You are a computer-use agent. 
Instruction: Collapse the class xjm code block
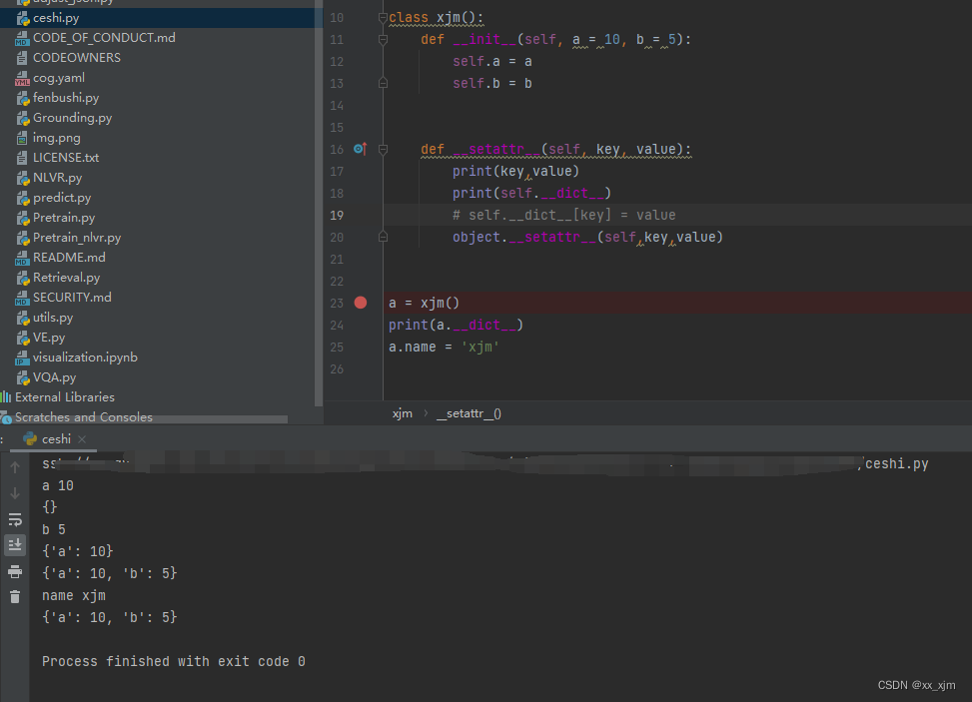[383, 18]
